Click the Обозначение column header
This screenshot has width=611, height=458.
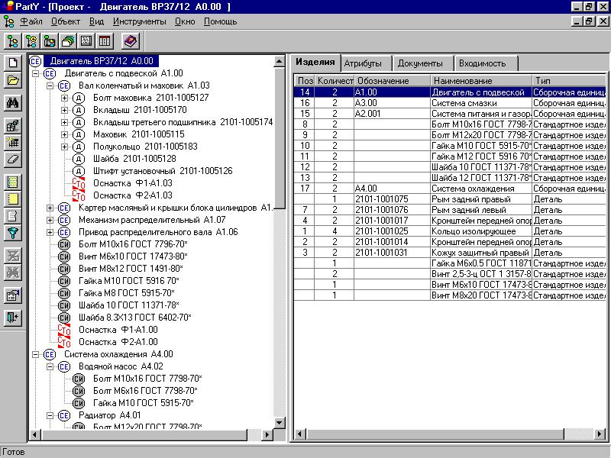(393, 81)
